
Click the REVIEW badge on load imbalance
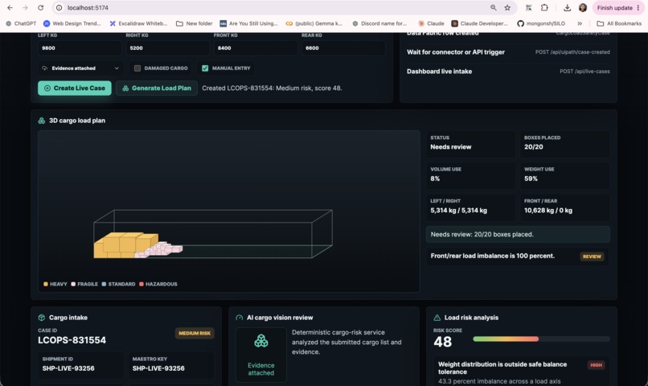coord(592,257)
